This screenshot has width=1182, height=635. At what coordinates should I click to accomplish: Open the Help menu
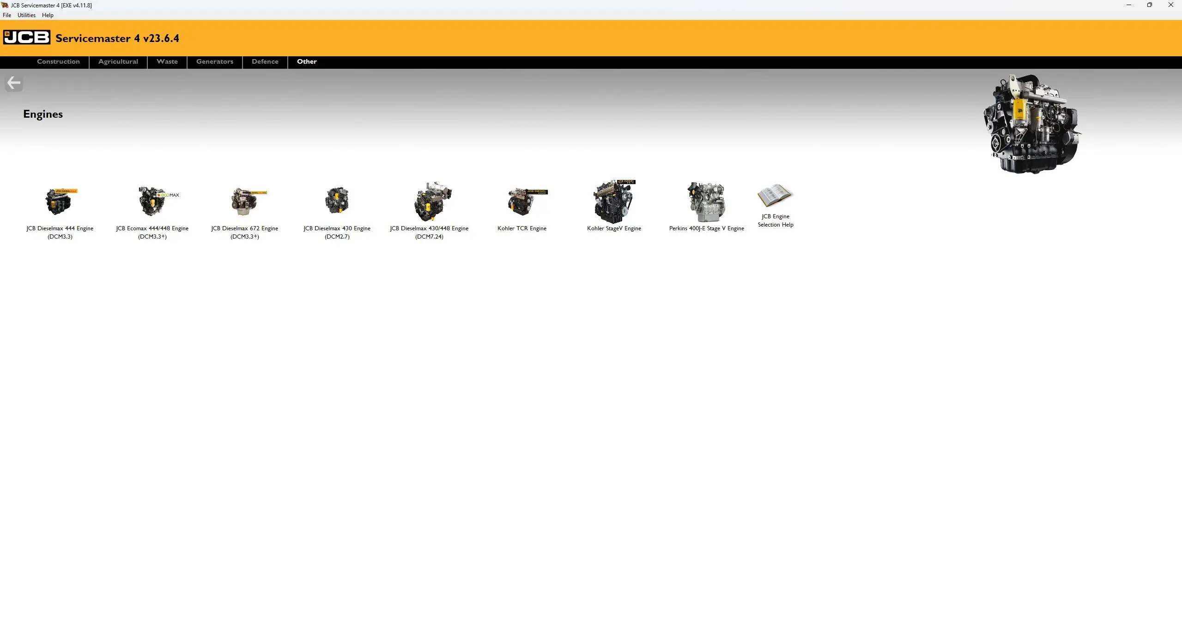[x=48, y=15]
